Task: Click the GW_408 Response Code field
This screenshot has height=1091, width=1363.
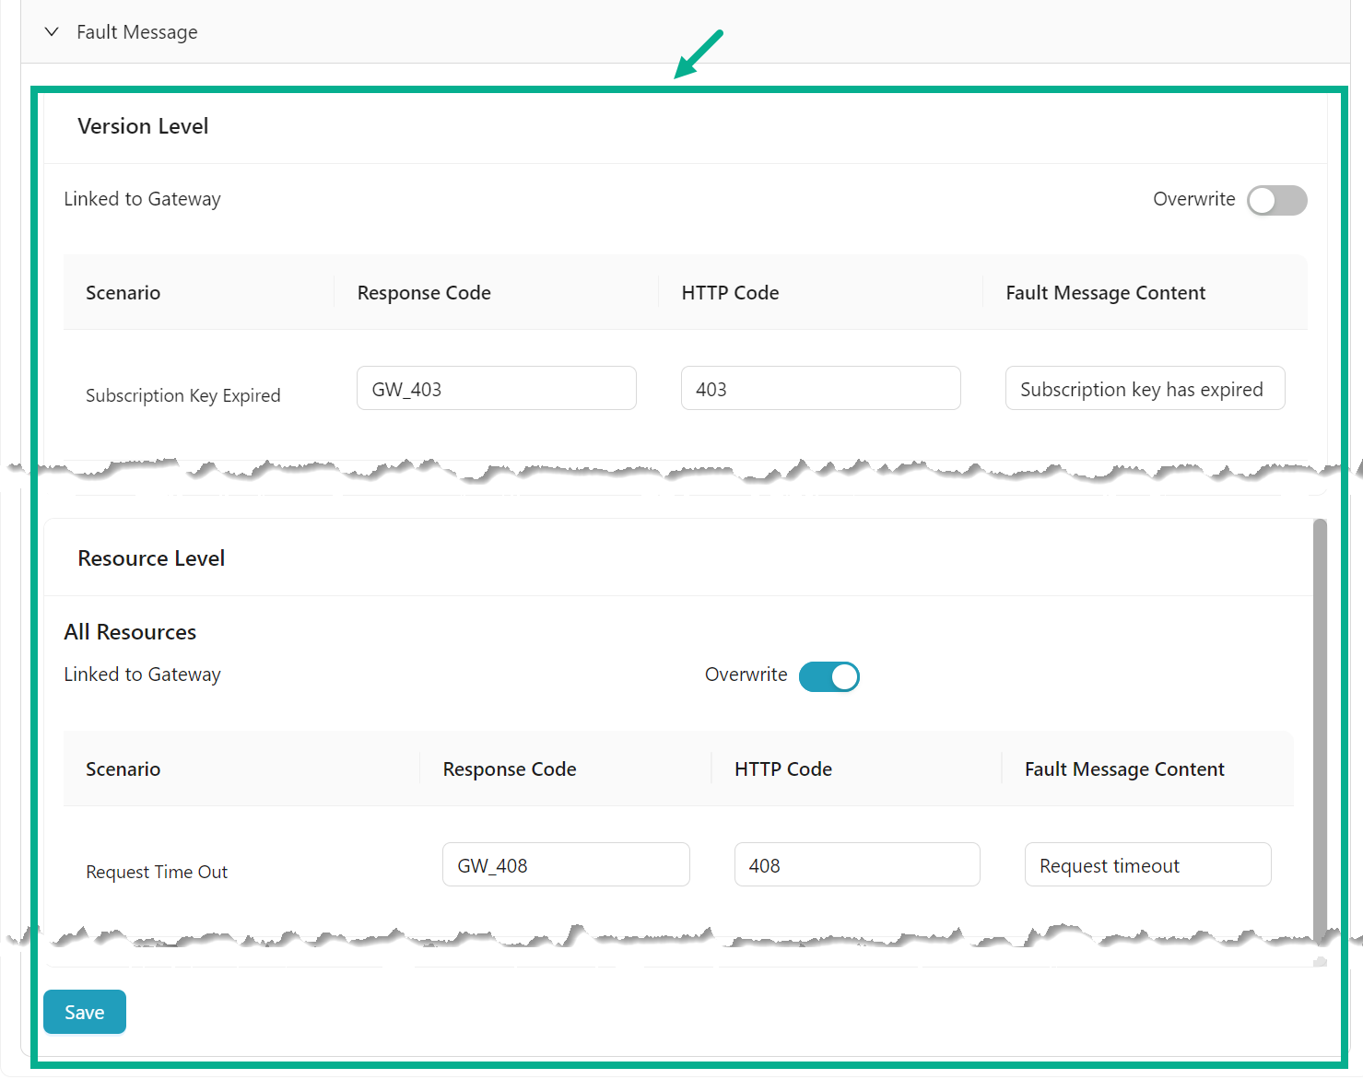Action: [x=566, y=865]
